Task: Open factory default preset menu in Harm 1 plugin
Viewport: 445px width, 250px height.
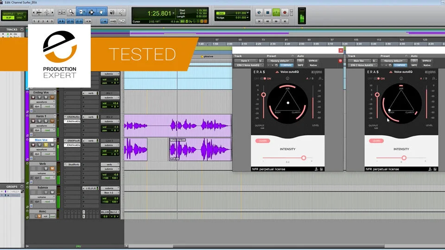Action: click(x=280, y=61)
